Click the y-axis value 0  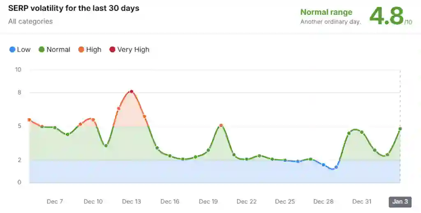[19, 183]
